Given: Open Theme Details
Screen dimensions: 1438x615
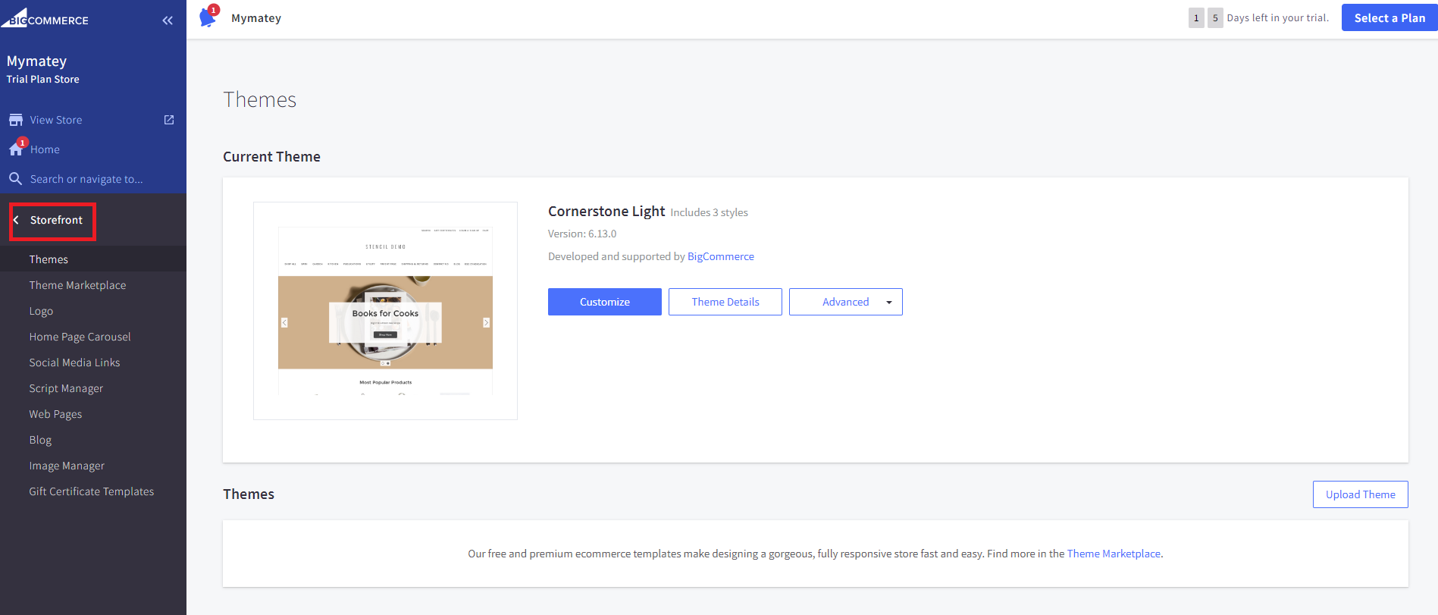Looking at the screenshot, I should tap(725, 302).
